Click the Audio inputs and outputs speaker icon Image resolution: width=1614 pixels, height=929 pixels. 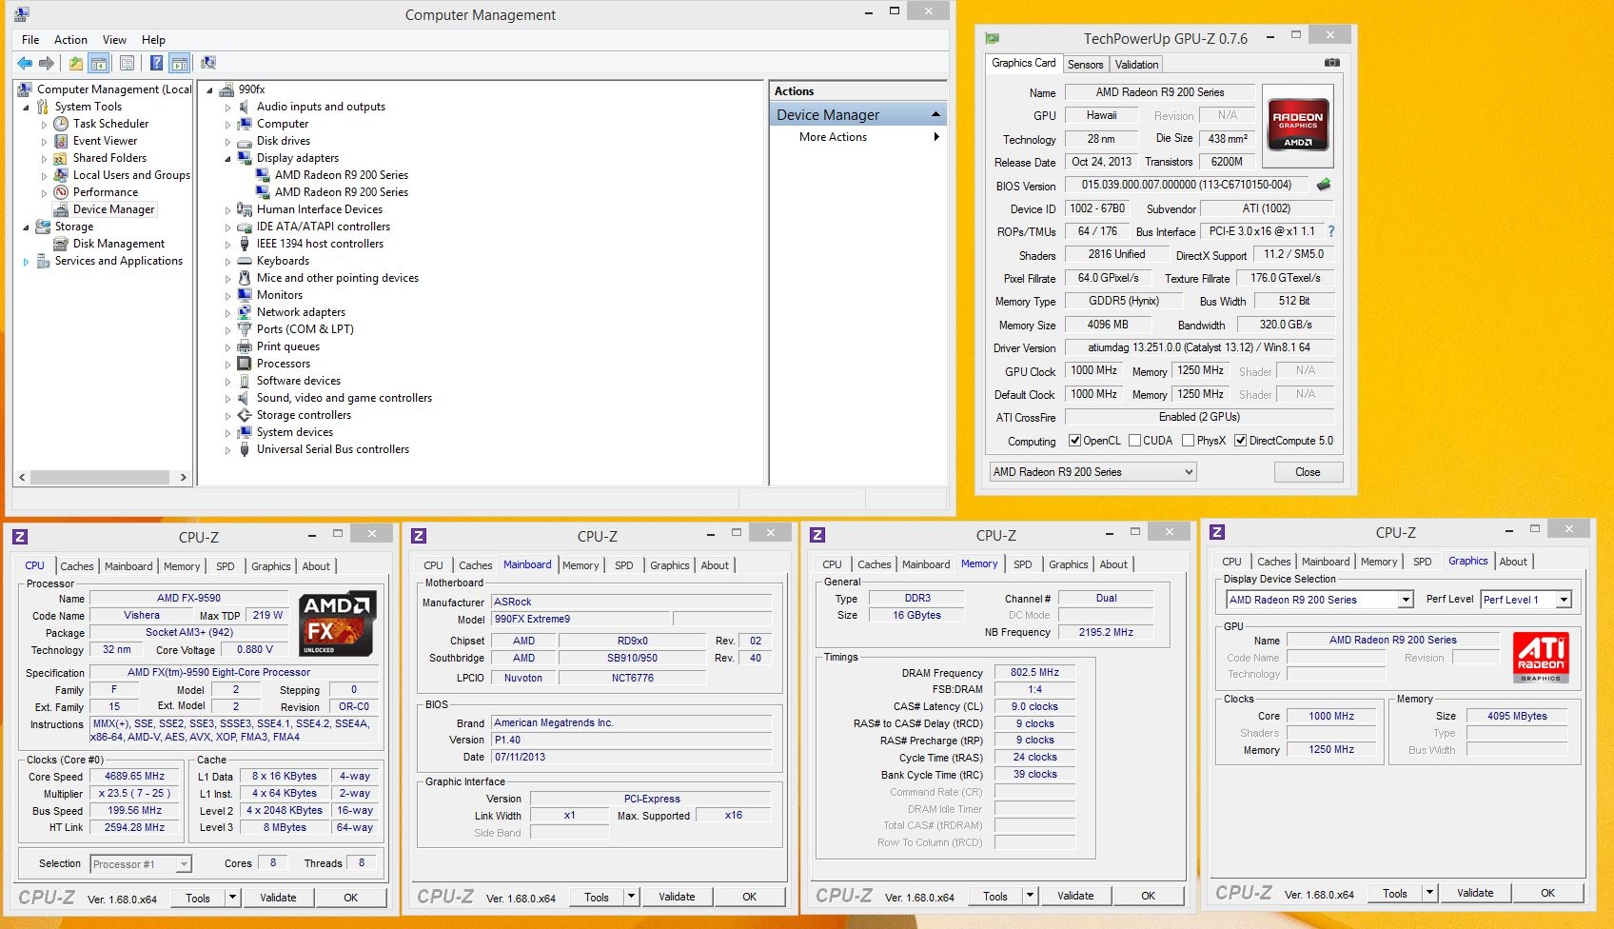coord(245,107)
